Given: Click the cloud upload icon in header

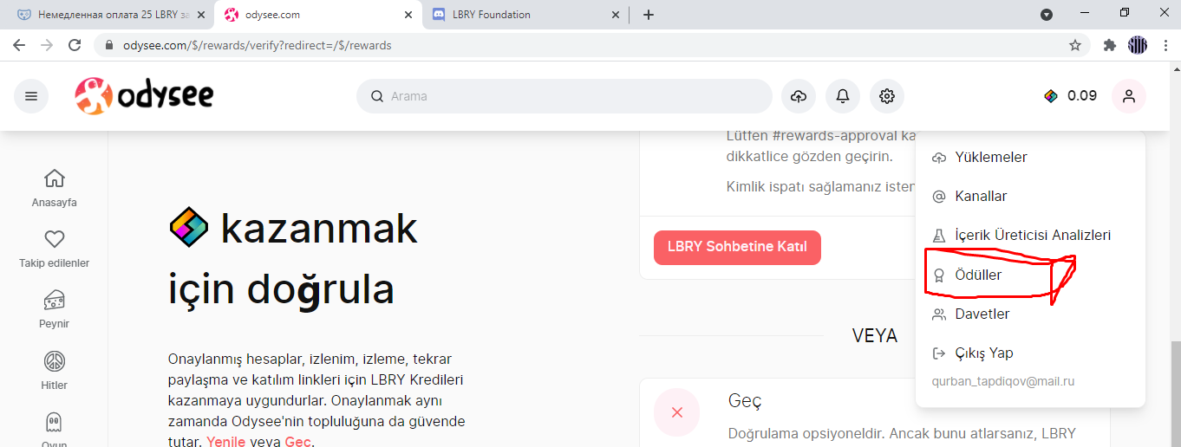Looking at the screenshot, I should tap(799, 96).
